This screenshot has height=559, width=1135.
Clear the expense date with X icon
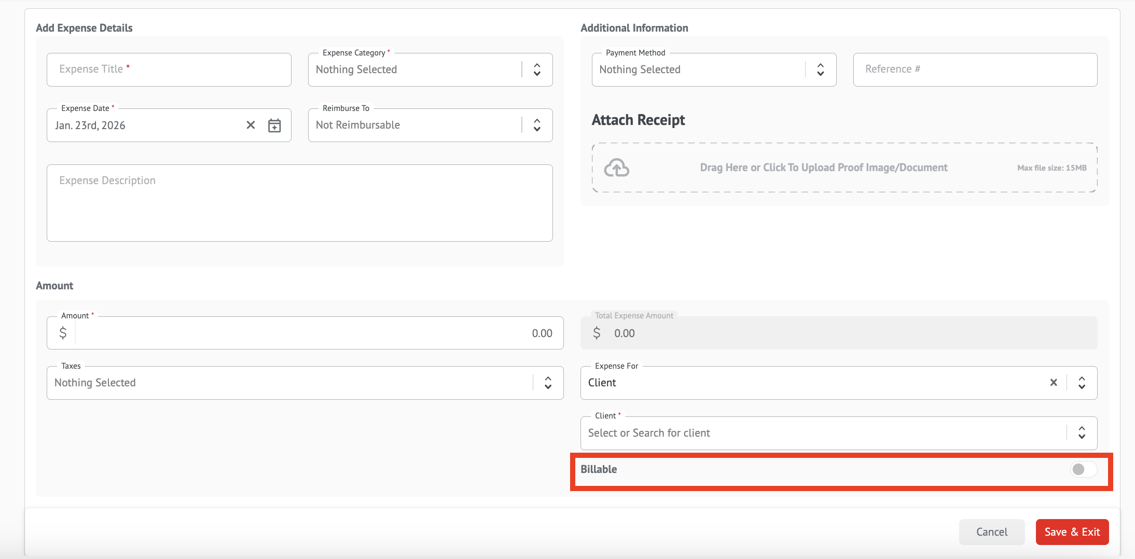pos(251,125)
